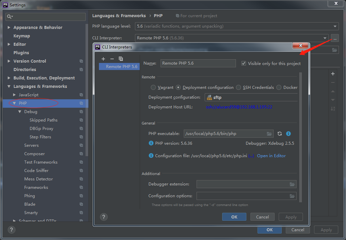Click info icon next to Configuration file
This screenshot has height=240, width=346.
151,156
